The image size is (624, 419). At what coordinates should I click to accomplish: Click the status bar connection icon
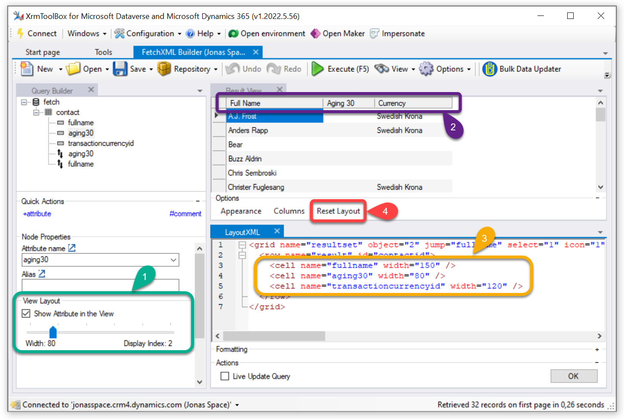tap(15, 405)
